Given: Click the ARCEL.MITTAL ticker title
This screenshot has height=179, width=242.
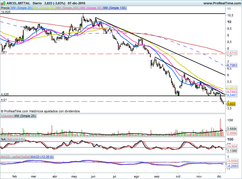Looking at the screenshot, I should point(18,3).
